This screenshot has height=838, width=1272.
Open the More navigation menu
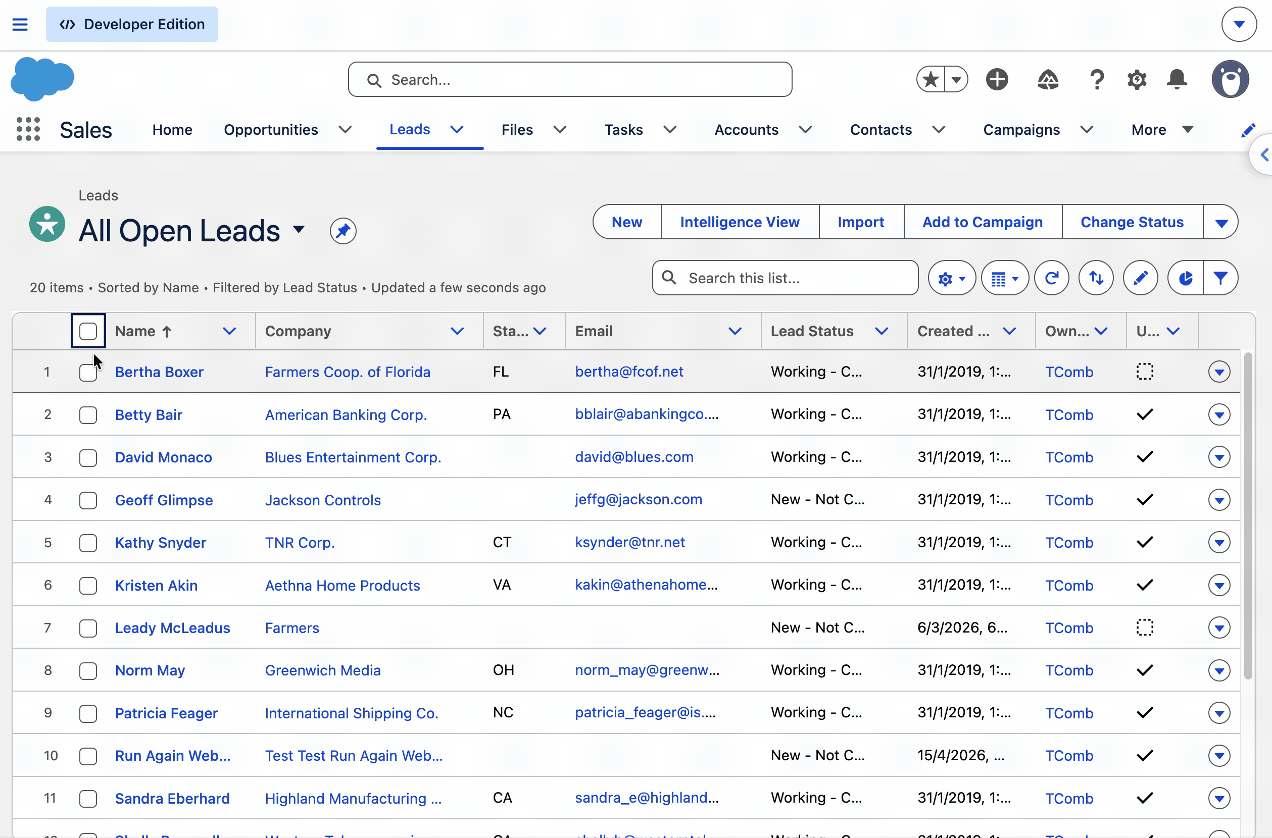pyautogui.click(x=1162, y=129)
